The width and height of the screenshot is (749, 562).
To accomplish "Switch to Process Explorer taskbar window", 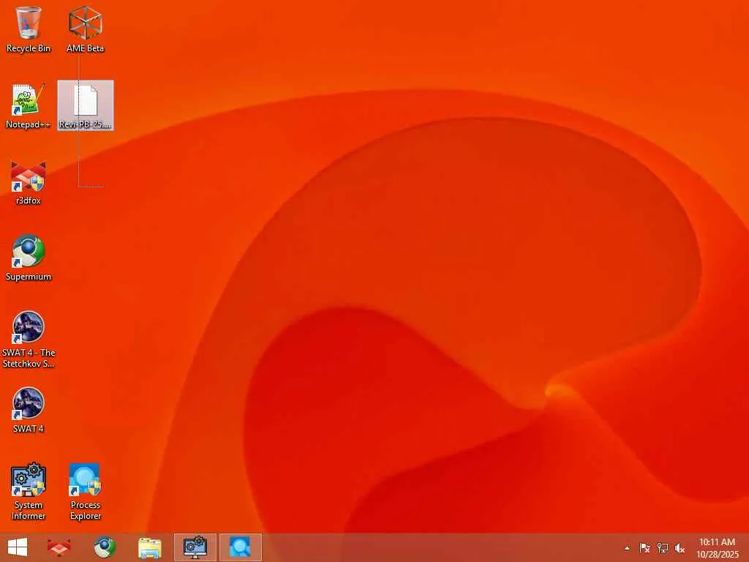I will point(240,547).
